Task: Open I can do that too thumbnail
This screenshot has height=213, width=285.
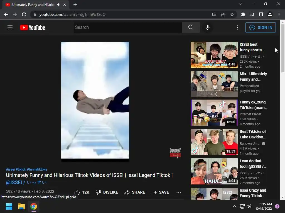Action: pyautogui.click(x=214, y=171)
